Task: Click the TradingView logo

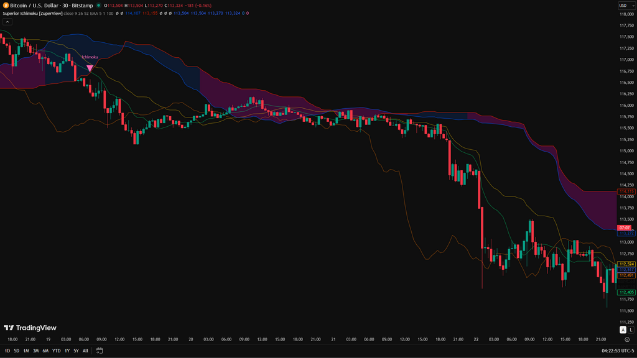Action: pyautogui.click(x=30, y=328)
